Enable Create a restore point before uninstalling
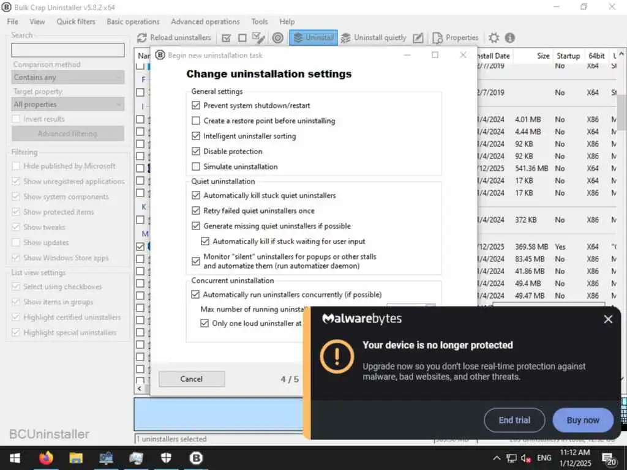This screenshot has width=627, height=470. (x=196, y=121)
